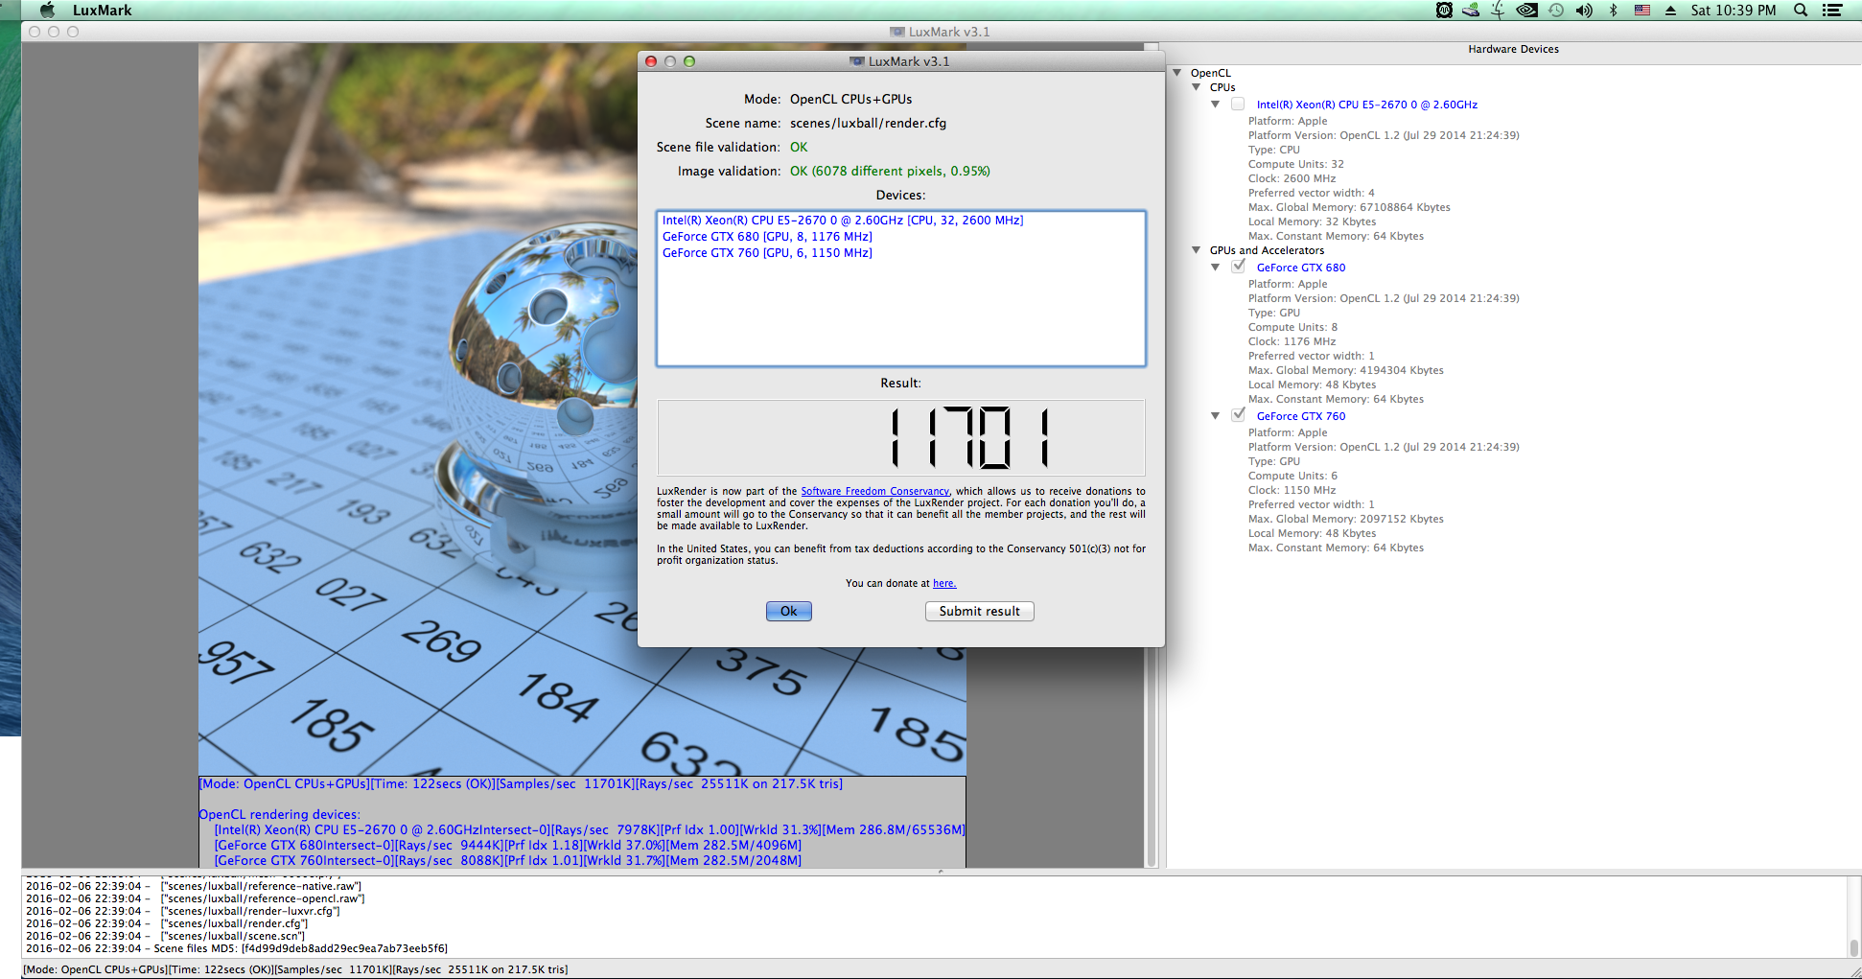Open Spotlight search magnifier icon
Image resolution: width=1862 pixels, height=979 pixels.
coord(1801,11)
